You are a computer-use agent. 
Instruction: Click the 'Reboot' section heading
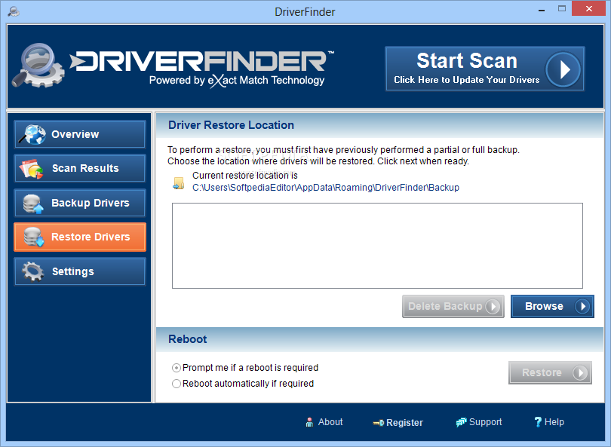[x=187, y=339]
